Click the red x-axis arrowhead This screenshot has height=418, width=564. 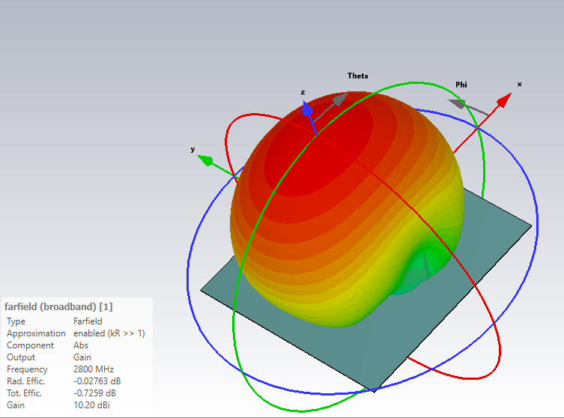(505, 100)
